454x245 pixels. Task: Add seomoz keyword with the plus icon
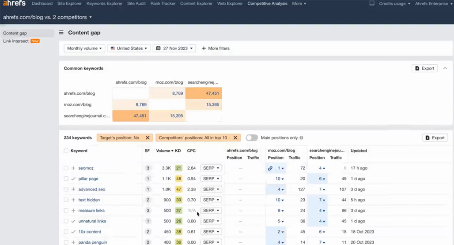[73, 168]
